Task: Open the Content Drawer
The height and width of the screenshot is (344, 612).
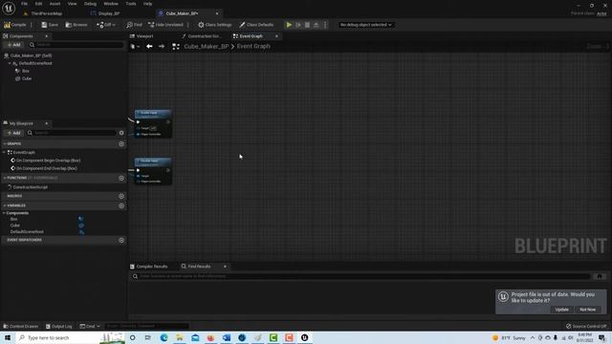Action: 21,326
